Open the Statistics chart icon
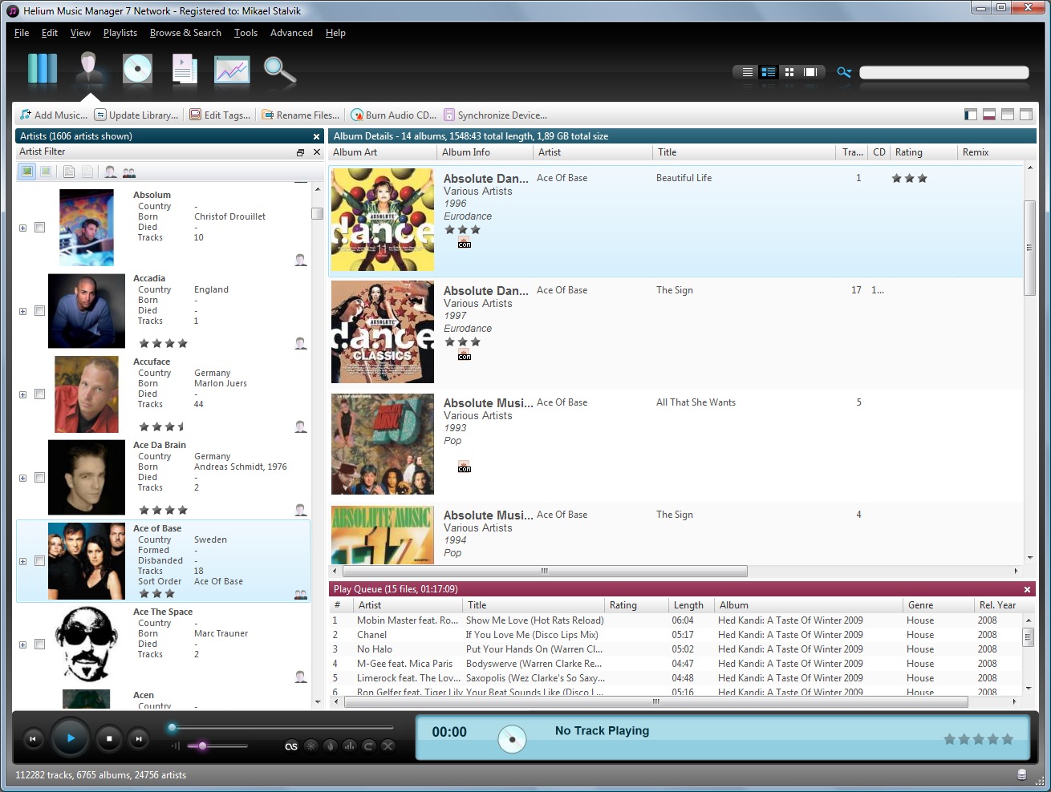The image size is (1051, 792). tap(232, 70)
